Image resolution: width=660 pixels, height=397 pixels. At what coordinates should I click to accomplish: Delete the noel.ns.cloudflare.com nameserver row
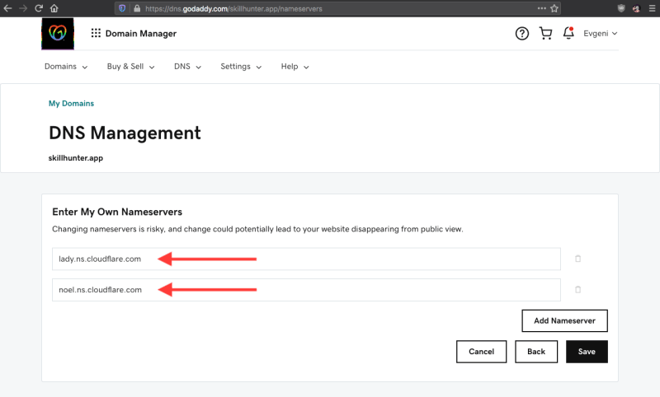[578, 289]
